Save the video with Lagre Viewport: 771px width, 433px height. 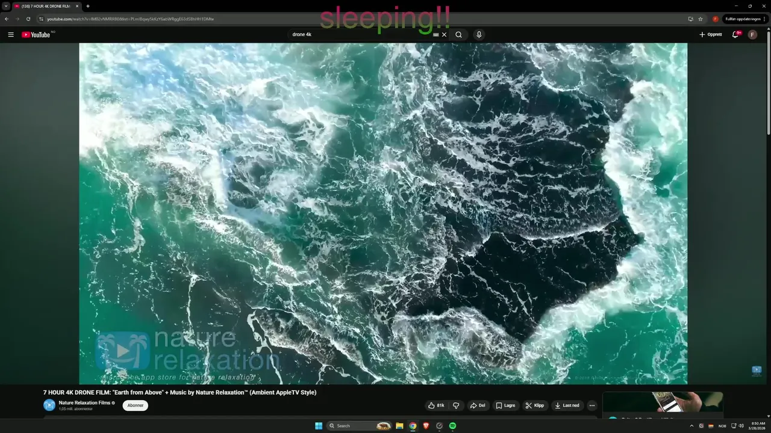[x=506, y=405]
